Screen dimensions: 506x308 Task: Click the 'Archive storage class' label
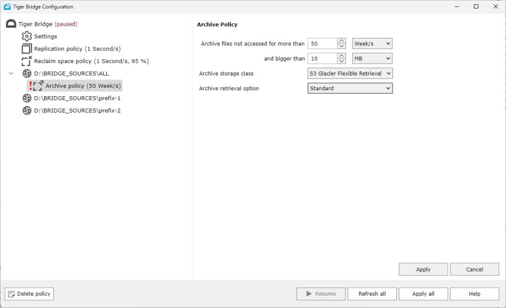(226, 74)
